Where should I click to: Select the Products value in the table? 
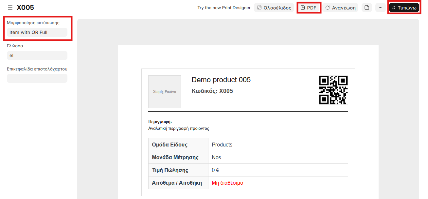click(x=222, y=145)
